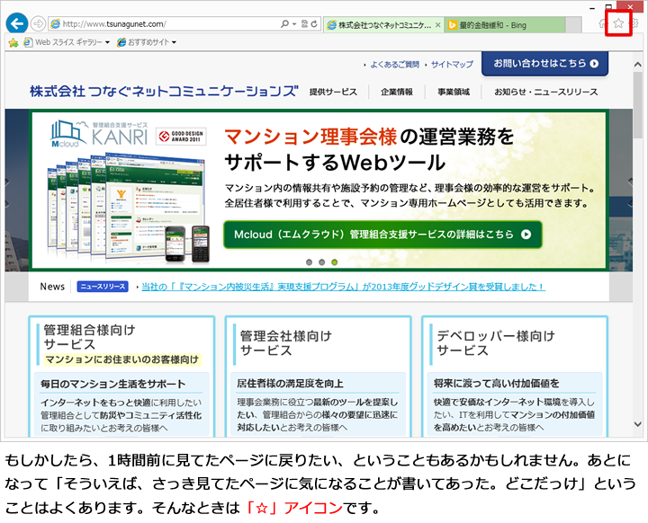The width and height of the screenshot is (648, 523).
Task: Click the News label
Action: coord(52,287)
